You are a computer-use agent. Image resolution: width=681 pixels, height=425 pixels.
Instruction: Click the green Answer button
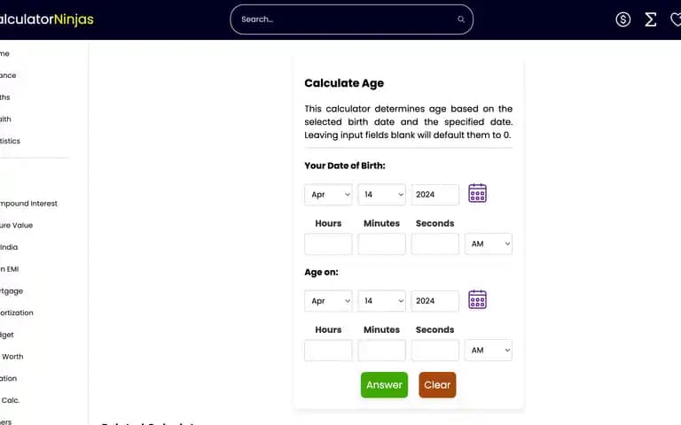[x=384, y=384]
